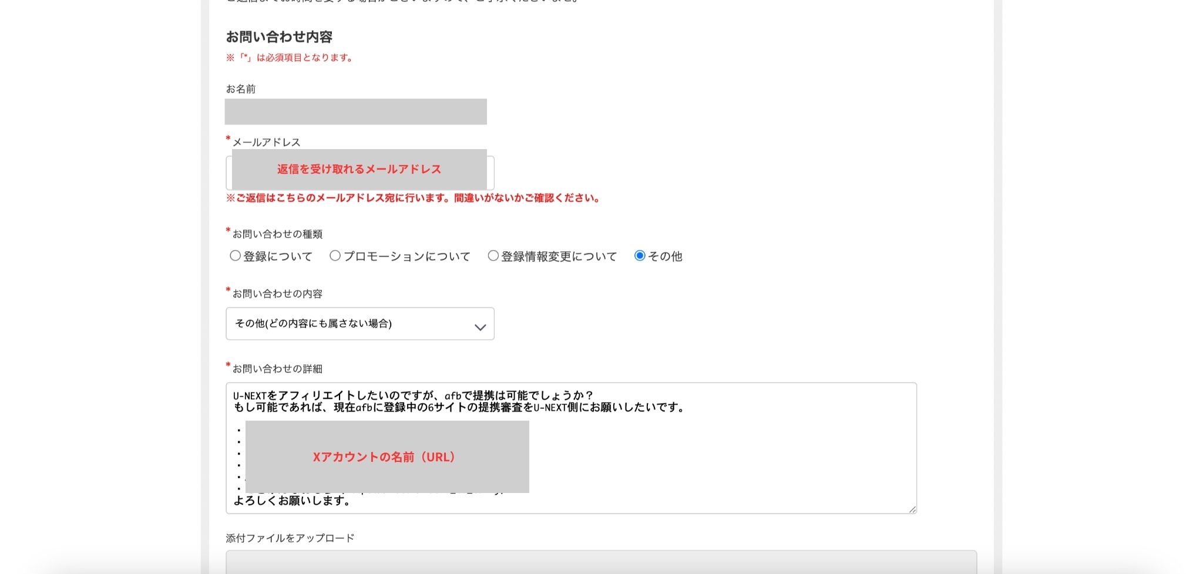
Task: Click the 添付ファイルをアップロード label
Action: click(290, 538)
